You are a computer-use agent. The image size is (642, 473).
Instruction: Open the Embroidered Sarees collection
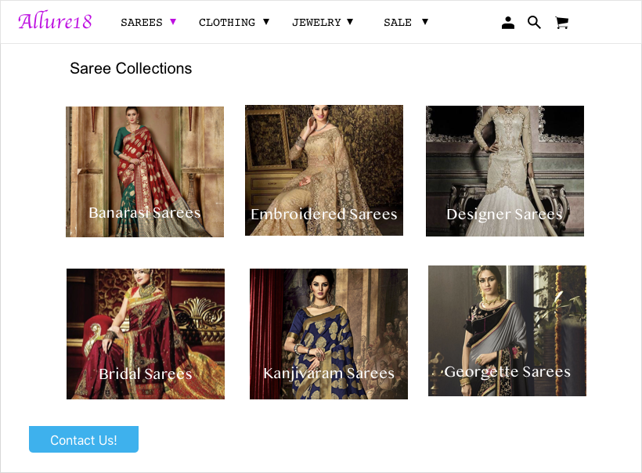323,170
